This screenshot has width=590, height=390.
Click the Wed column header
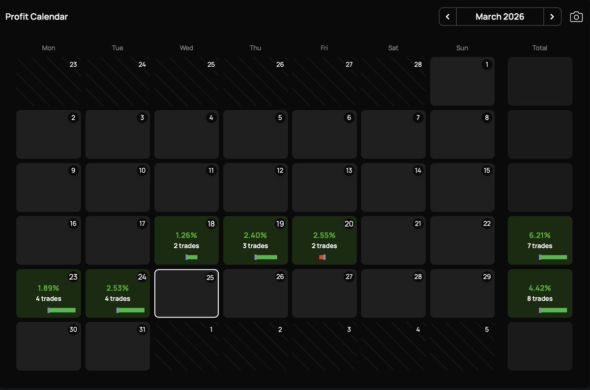(x=186, y=48)
